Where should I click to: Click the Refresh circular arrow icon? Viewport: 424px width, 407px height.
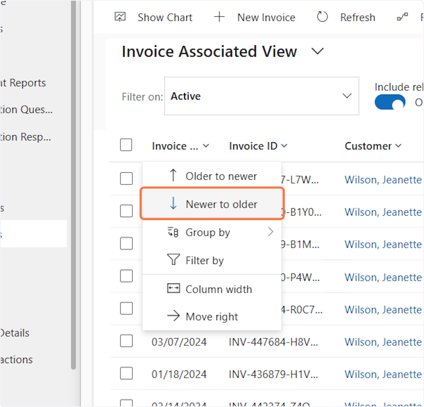tap(322, 17)
